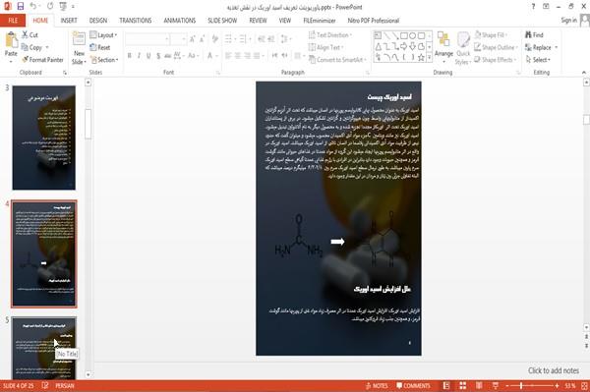Toggle text Shadow formatting

(158, 56)
